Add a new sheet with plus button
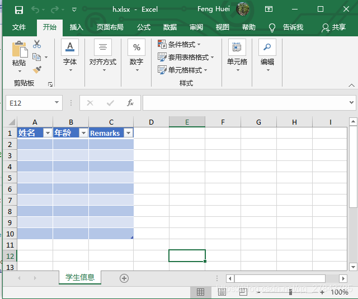The width and height of the screenshot is (358, 299). [x=124, y=278]
